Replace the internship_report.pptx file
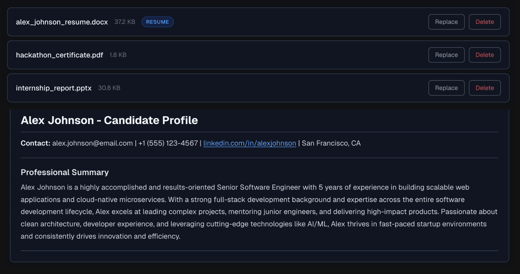The image size is (520, 274). (446, 88)
